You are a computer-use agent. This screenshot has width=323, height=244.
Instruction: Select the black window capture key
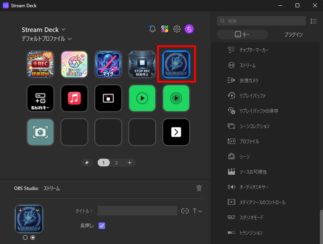point(108,98)
